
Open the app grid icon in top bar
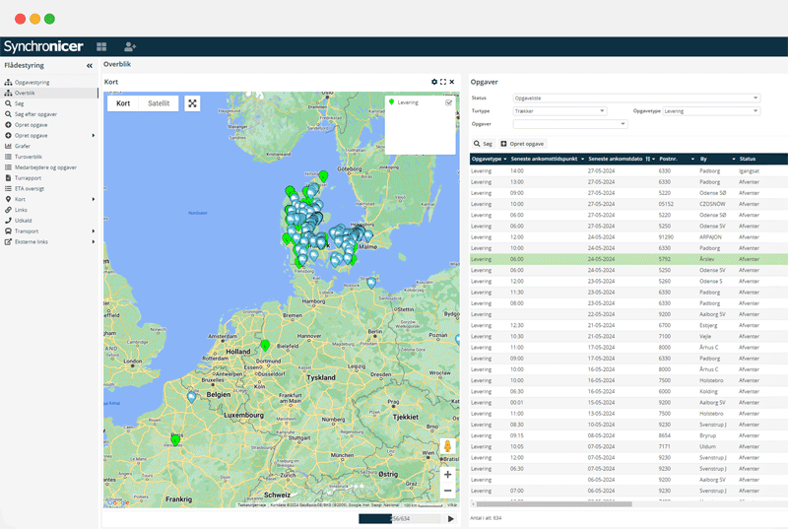click(x=101, y=46)
